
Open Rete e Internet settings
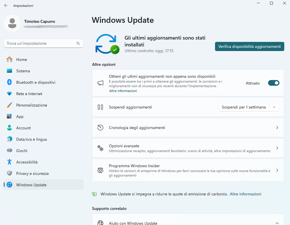44,94
